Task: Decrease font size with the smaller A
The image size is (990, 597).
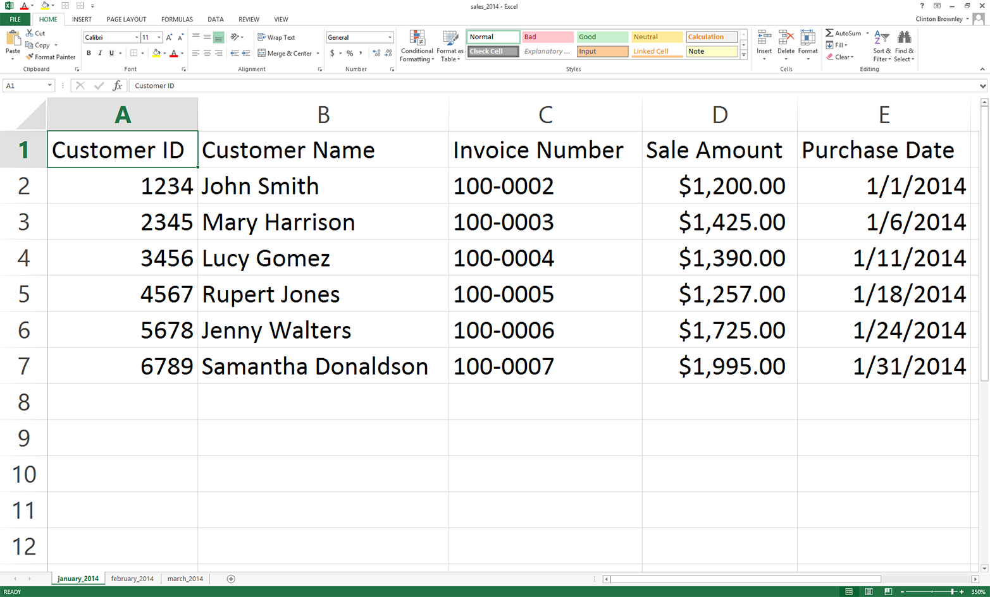Action: 180,37
